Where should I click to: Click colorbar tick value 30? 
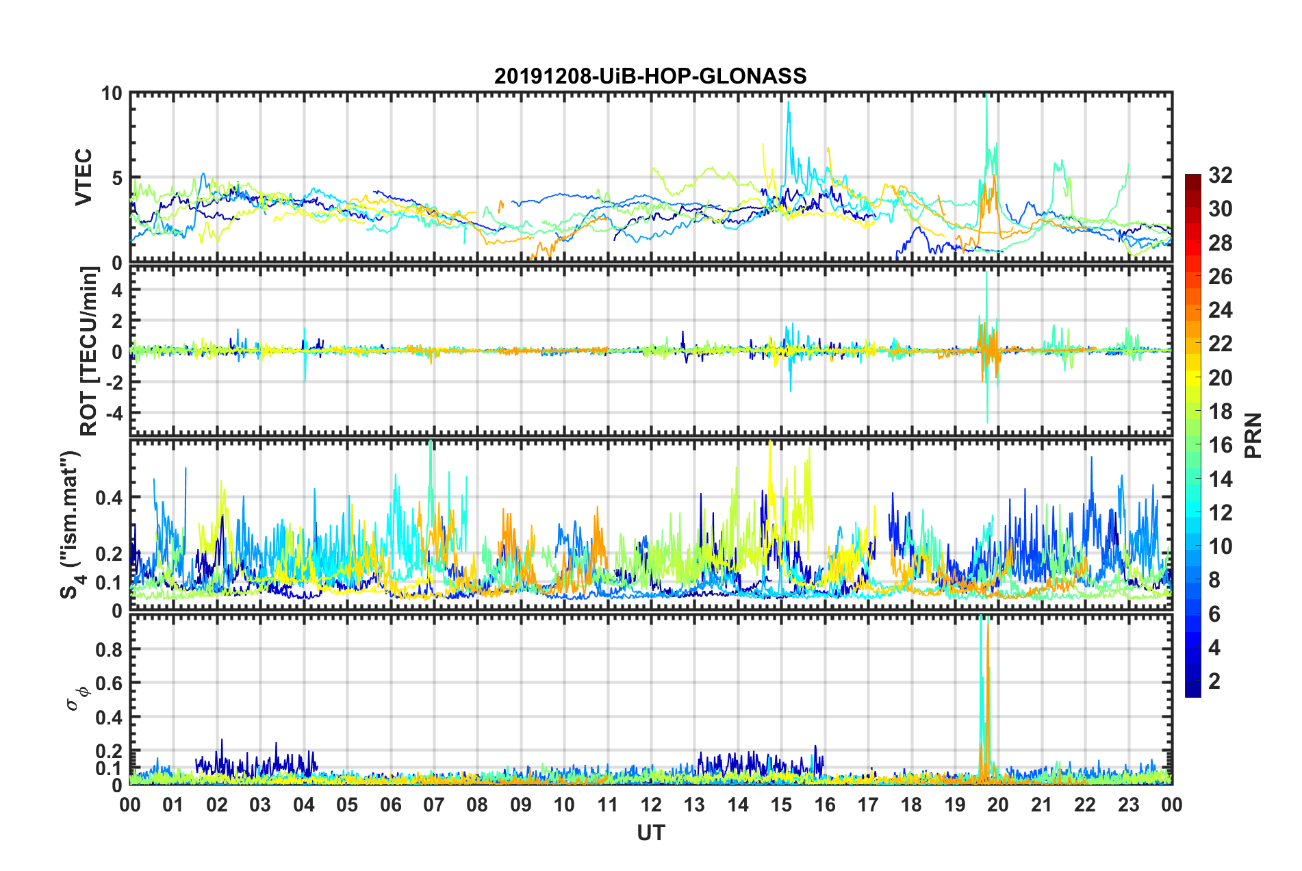tap(1221, 209)
